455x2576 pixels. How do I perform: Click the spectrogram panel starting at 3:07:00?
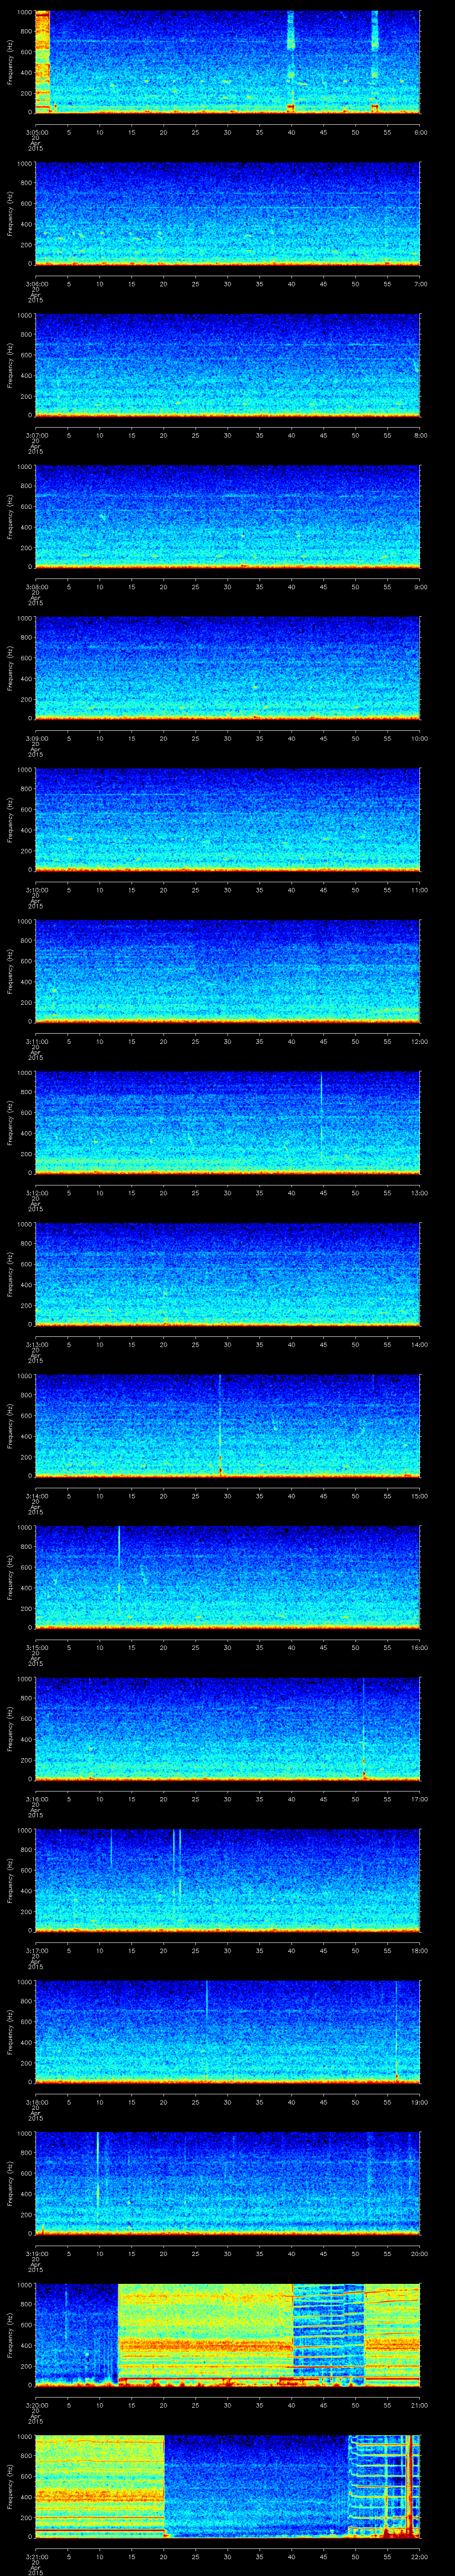pos(227,365)
